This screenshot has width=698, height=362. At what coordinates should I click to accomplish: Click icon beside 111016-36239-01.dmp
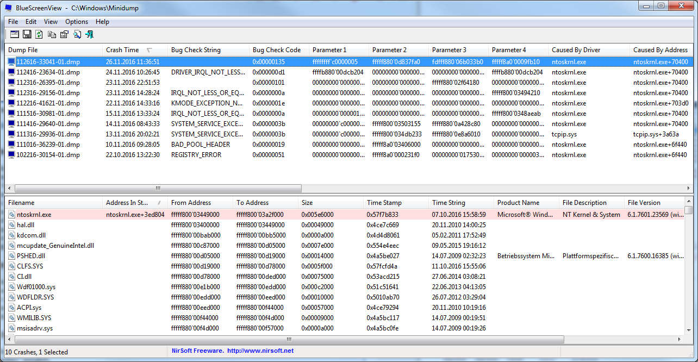[x=12, y=145]
